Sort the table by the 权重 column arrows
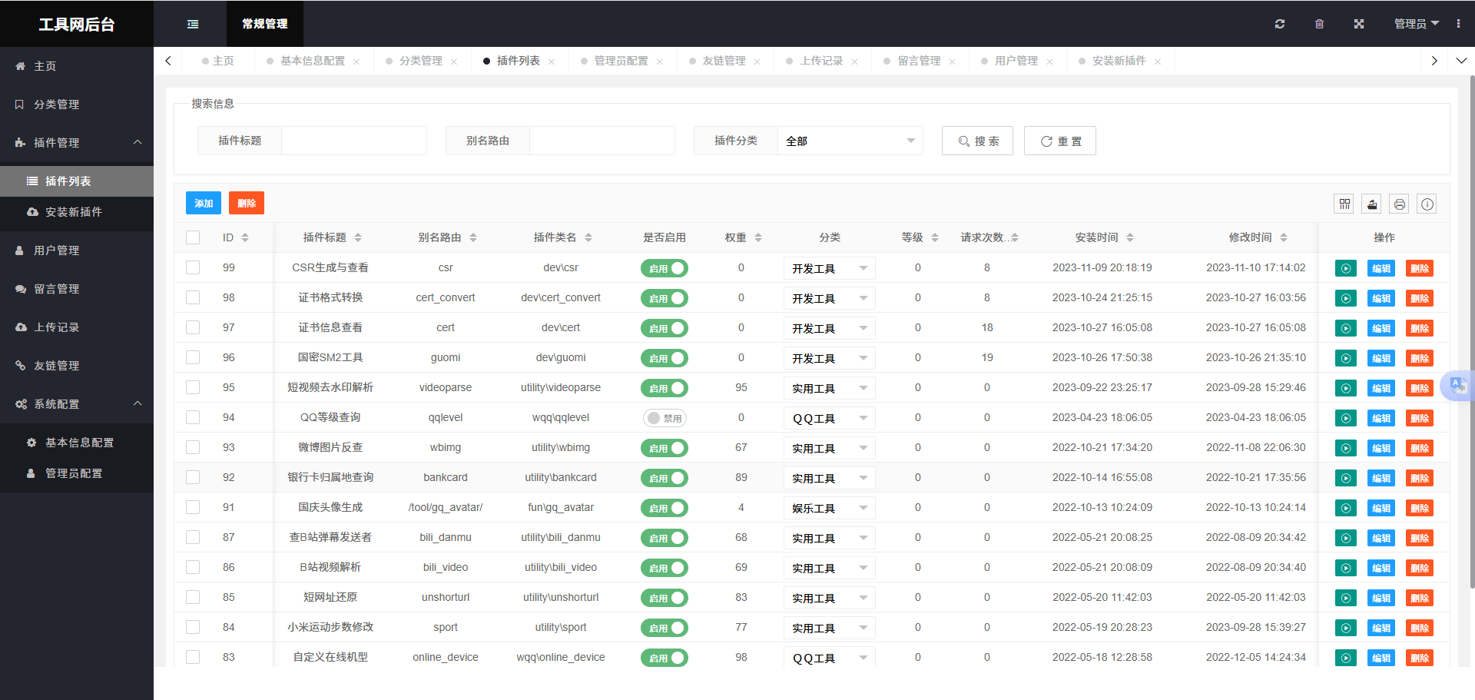Image resolution: width=1475 pixels, height=700 pixels. pyautogui.click(x=757, y=237)
